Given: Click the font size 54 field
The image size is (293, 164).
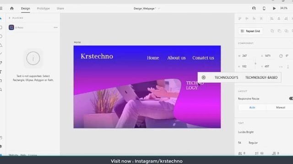Looking at the screenshot, I should click(240, 143).
